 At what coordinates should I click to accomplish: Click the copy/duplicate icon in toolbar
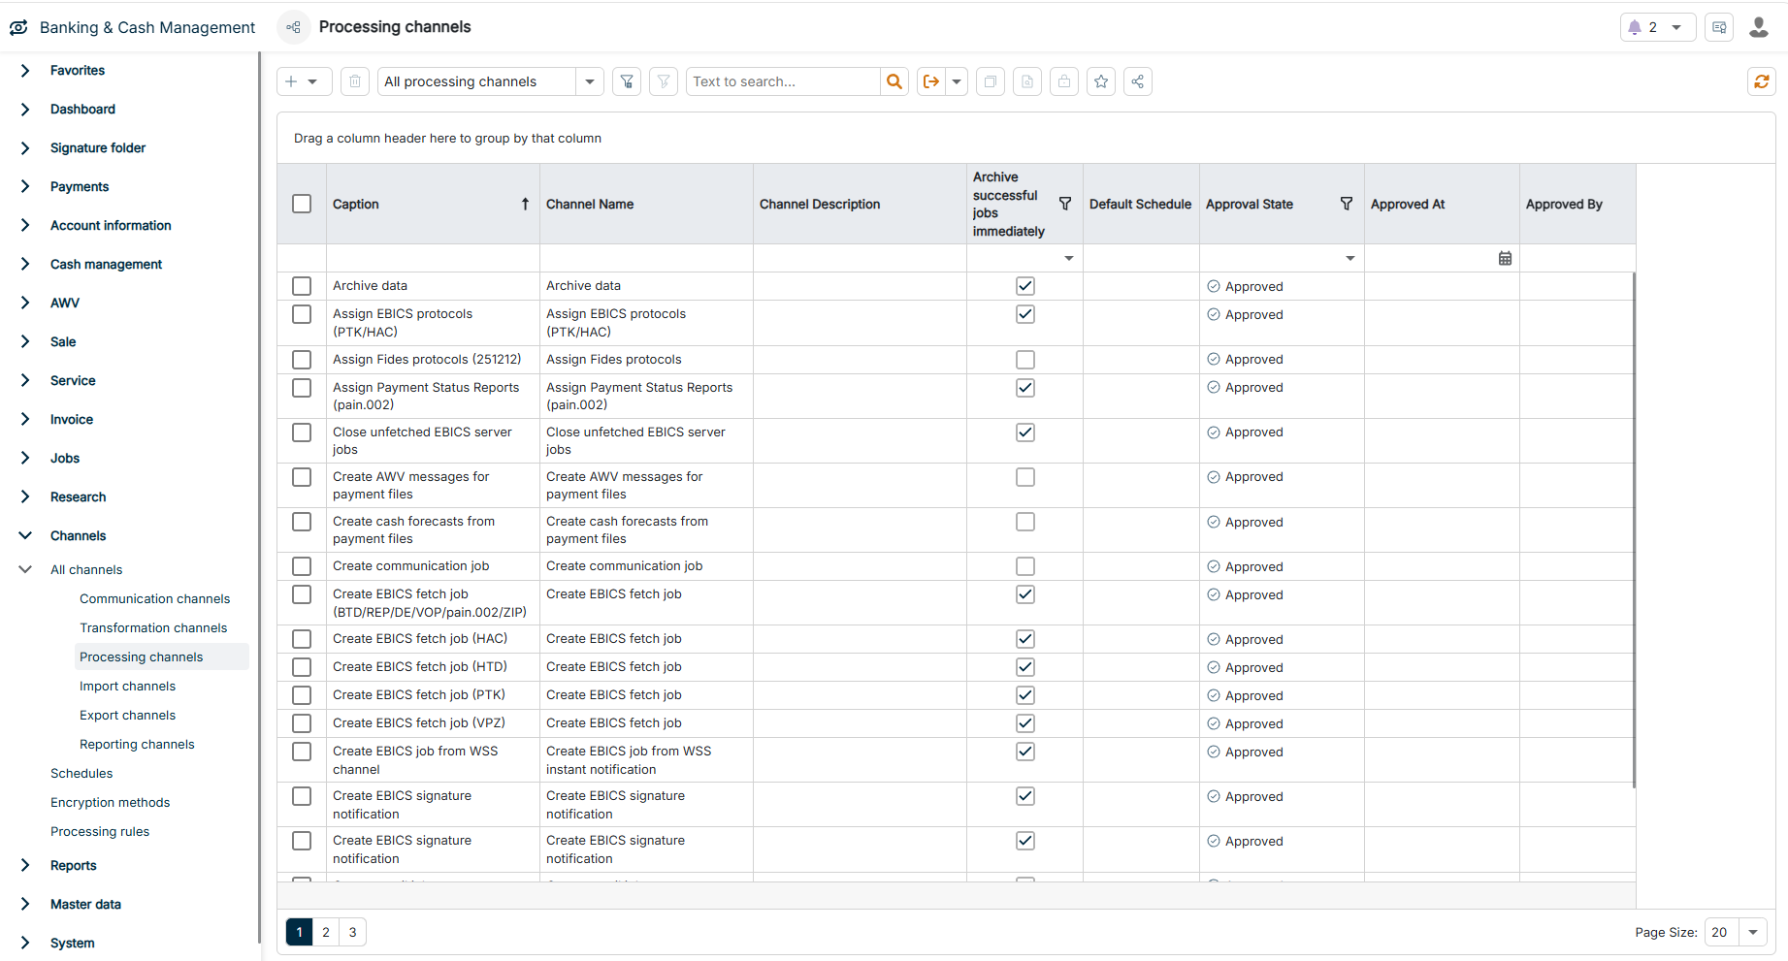[x=991, y=81]
